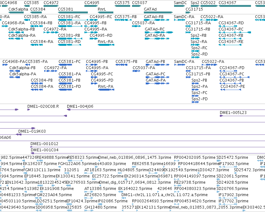Click the 'CG5384' gene label
Image resolution: width=265 pixels, height=212 pixels.
pos(38,9)
